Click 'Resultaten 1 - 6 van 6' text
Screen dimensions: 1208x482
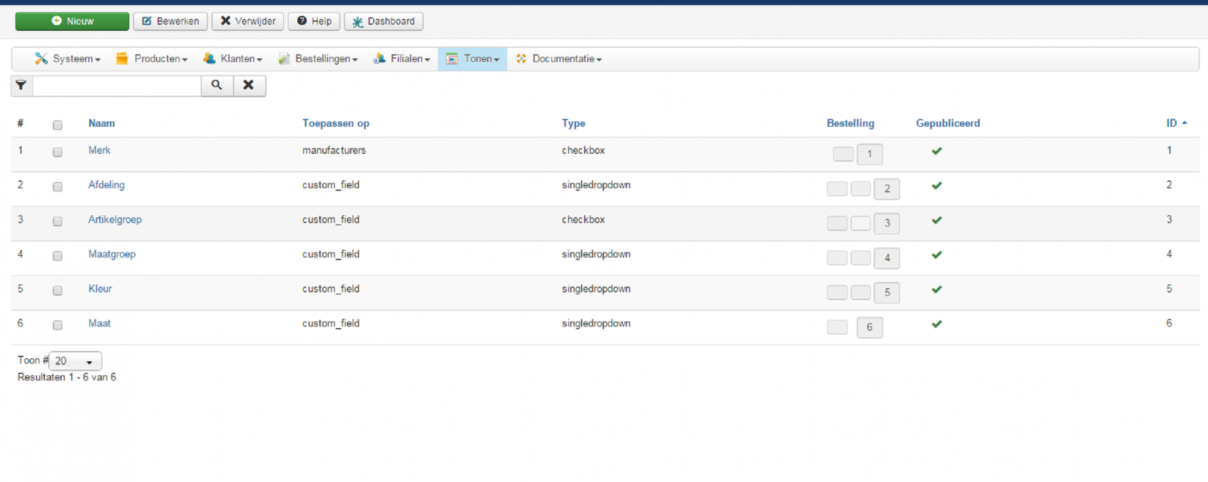pos(66,377)
